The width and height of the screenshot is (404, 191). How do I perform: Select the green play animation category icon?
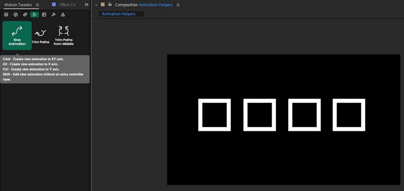34,14
